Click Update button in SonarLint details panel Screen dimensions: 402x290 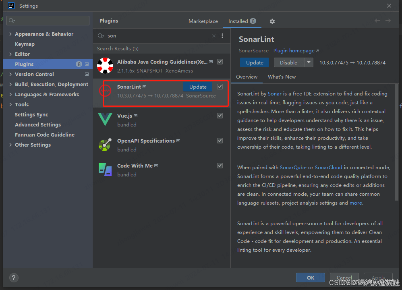255,62
